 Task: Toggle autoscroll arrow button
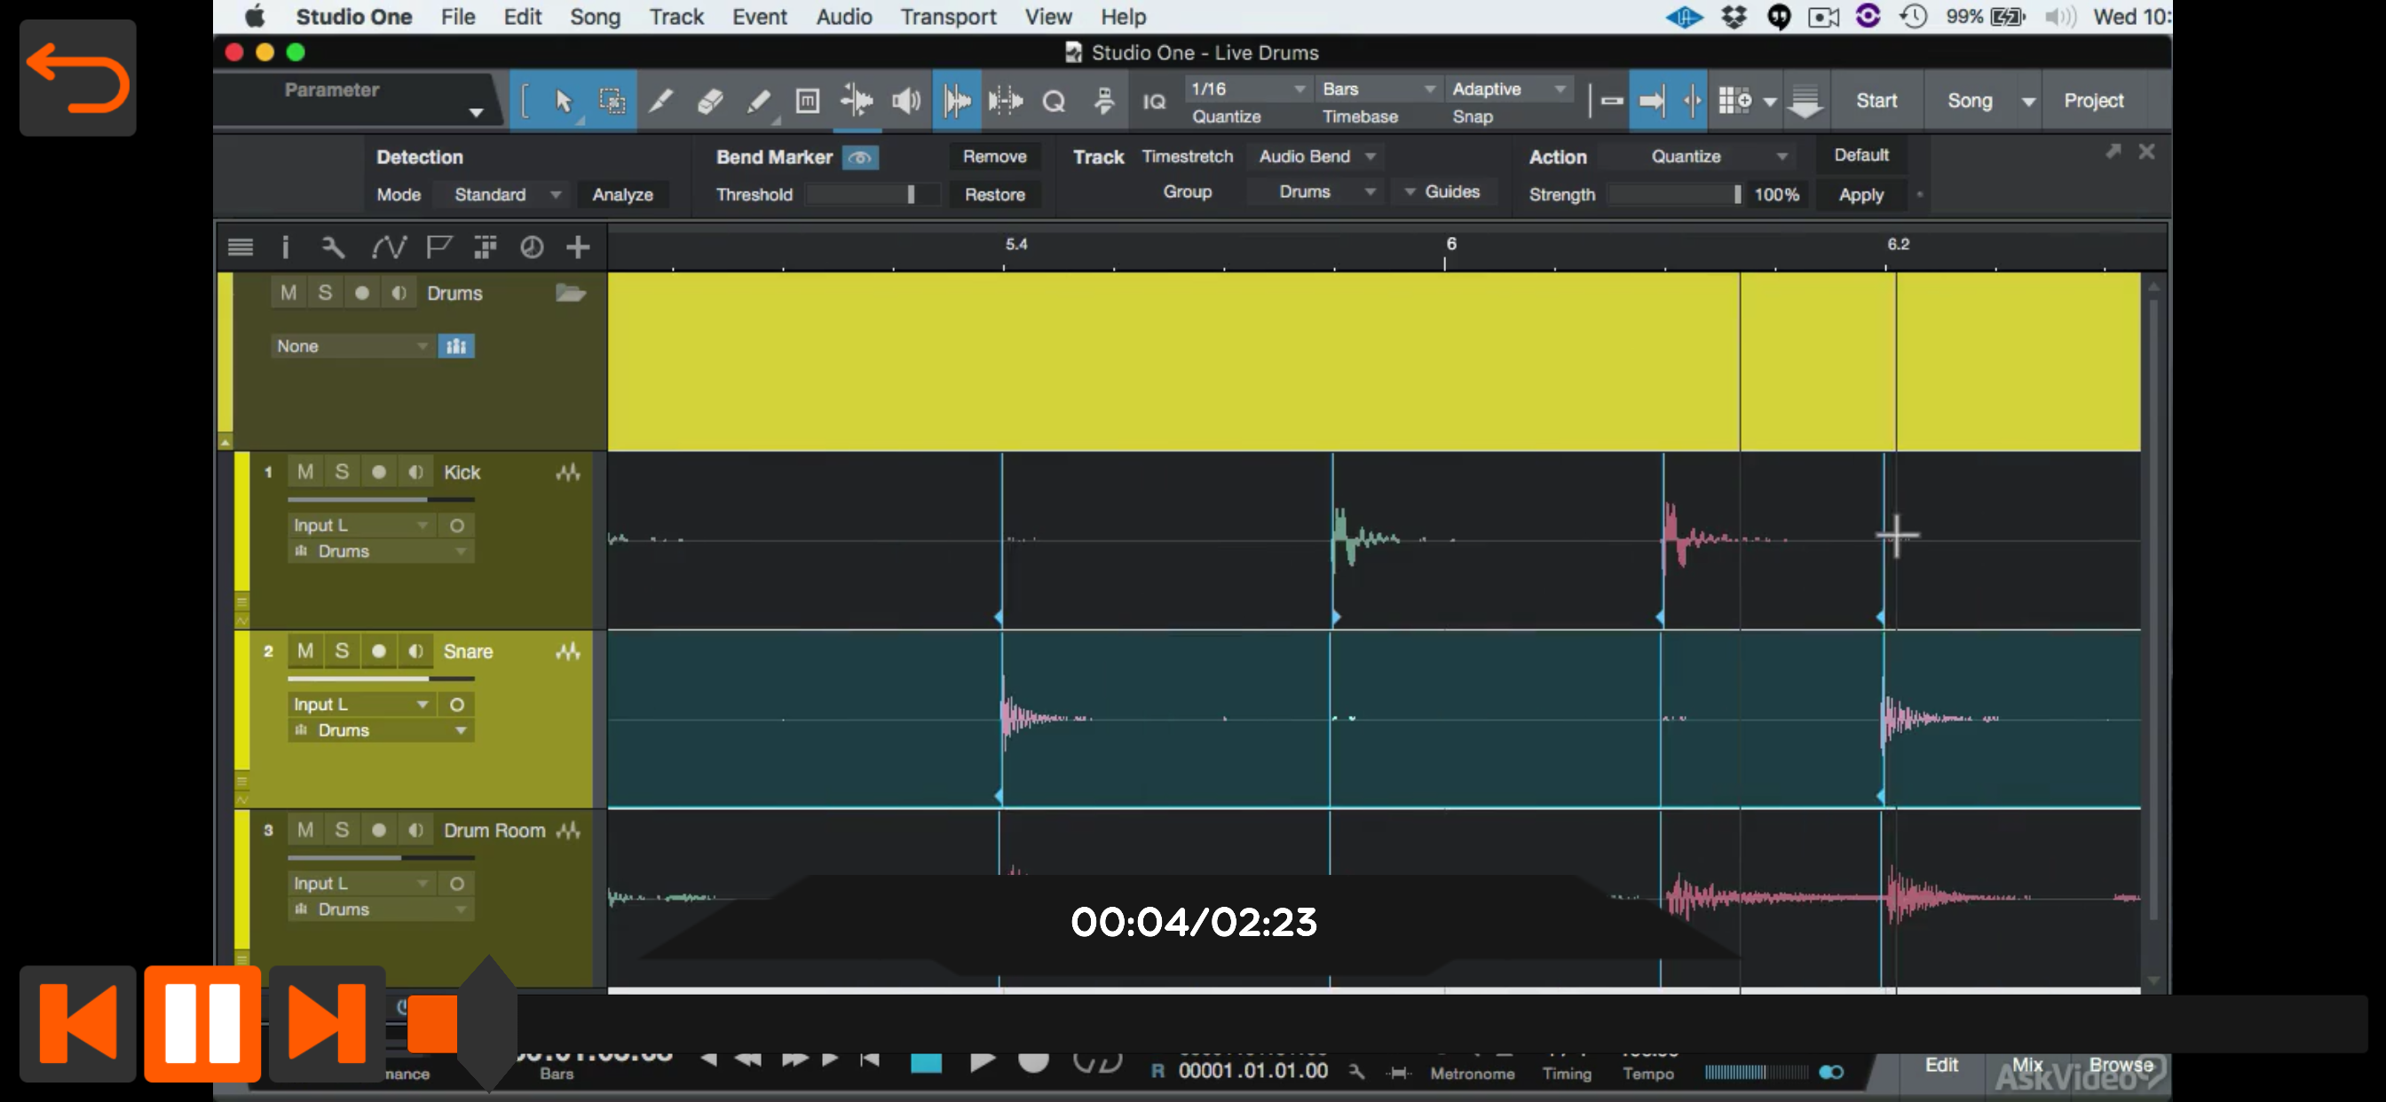pyautogui.click(x=1653, y=101)
